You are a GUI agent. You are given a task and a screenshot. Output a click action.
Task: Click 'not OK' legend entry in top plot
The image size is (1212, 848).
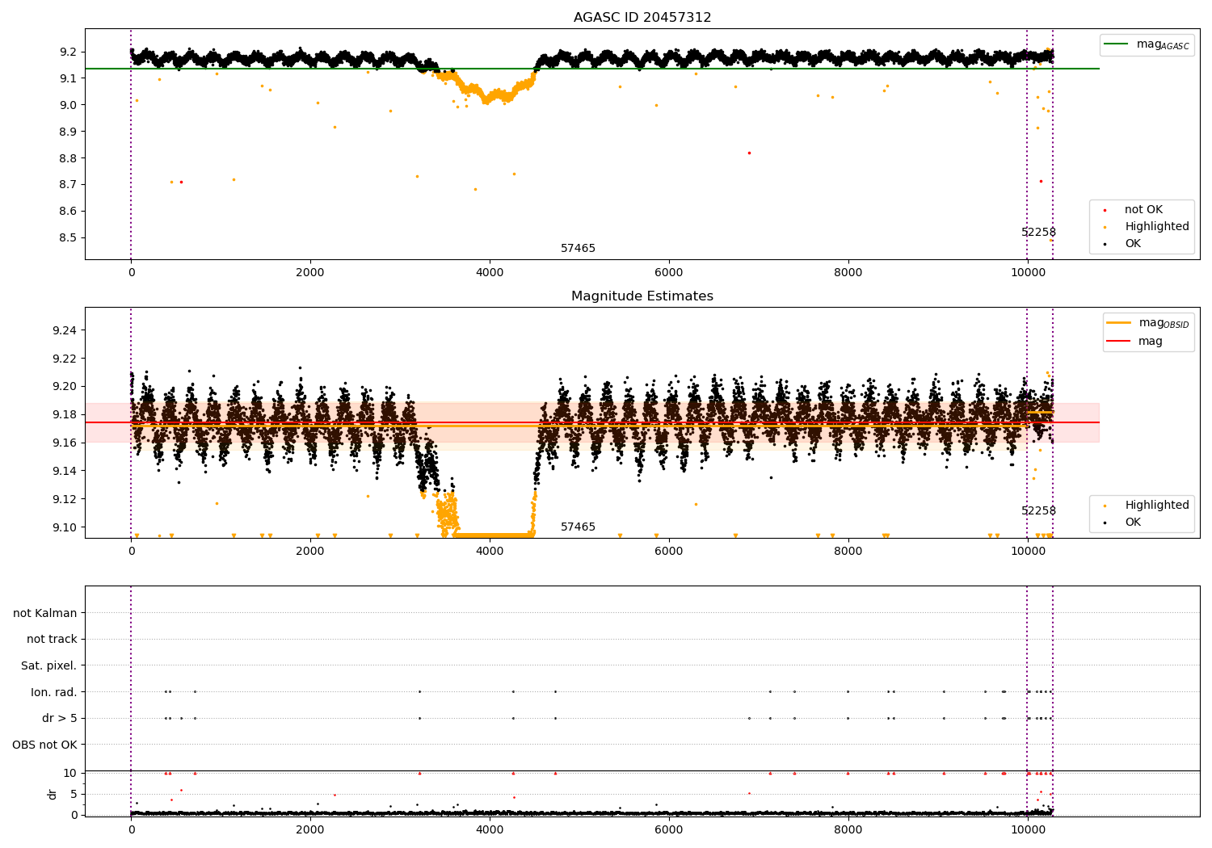pyautogui.click(x=1143, y=210)
